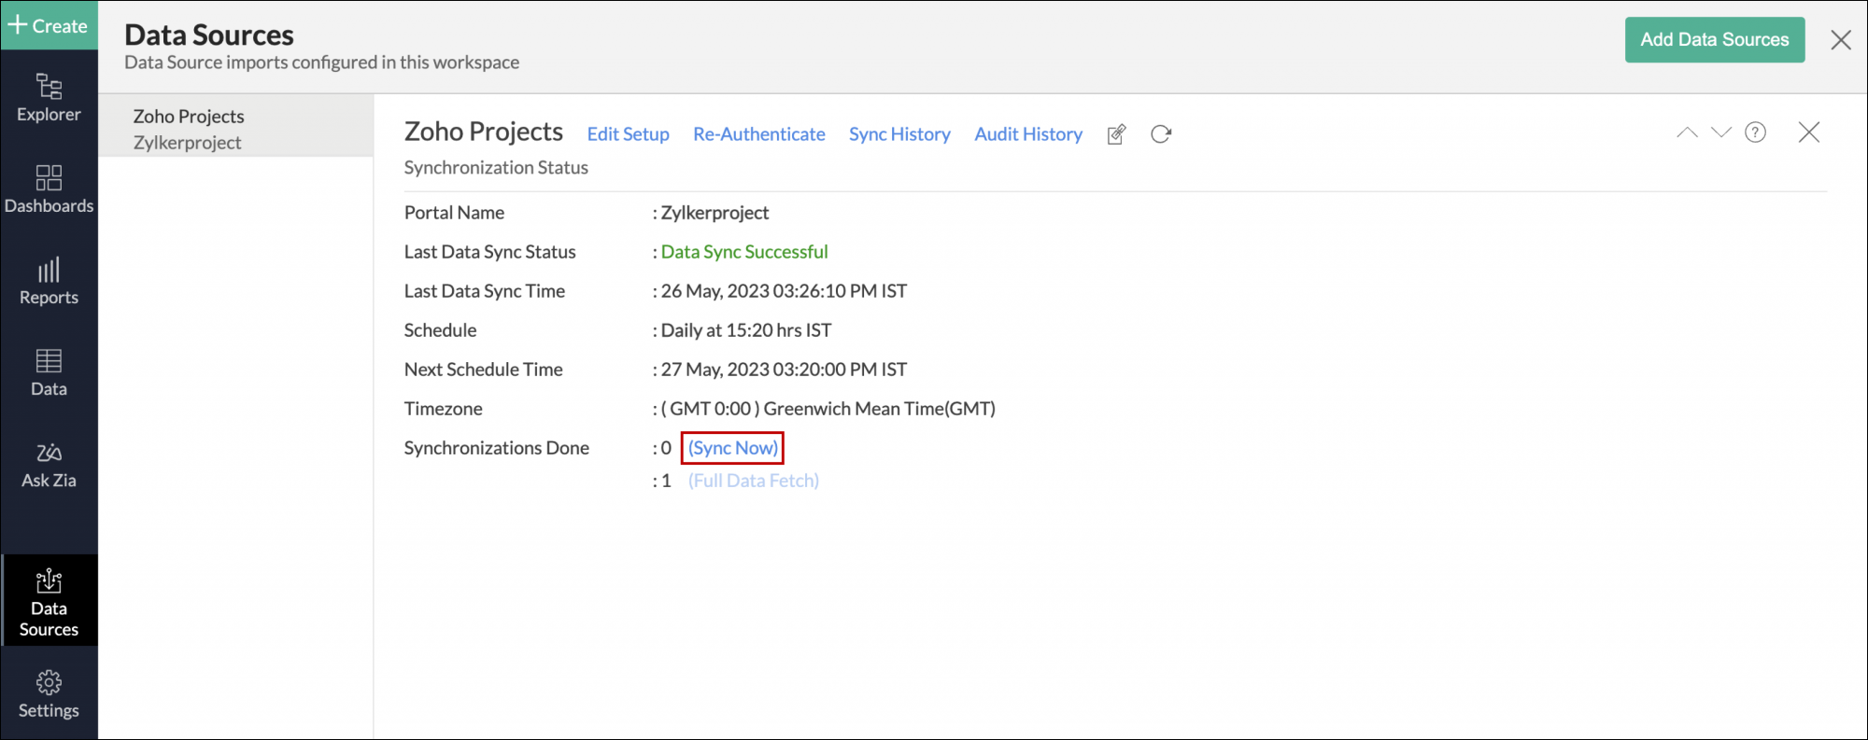Click the Create button
Image resolution: width=1868 pixels, height=740 pixels.
tap(49, 25)
